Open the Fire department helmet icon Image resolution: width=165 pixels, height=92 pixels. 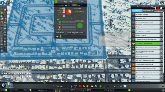(84, 86)
